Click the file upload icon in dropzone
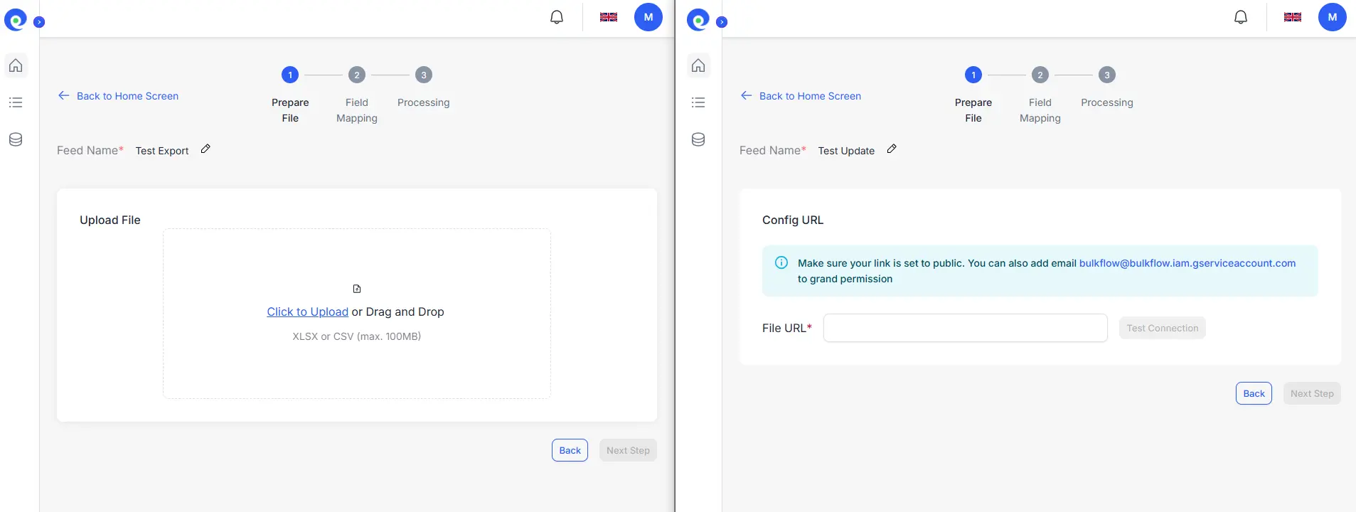This screenshot has width=1356, height=512. [x=357, y=289]
